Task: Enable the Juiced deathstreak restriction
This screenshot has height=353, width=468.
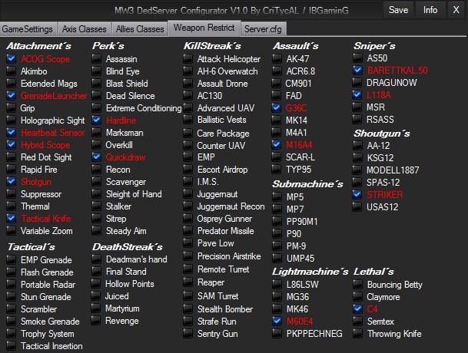Action: coord(96,296)
